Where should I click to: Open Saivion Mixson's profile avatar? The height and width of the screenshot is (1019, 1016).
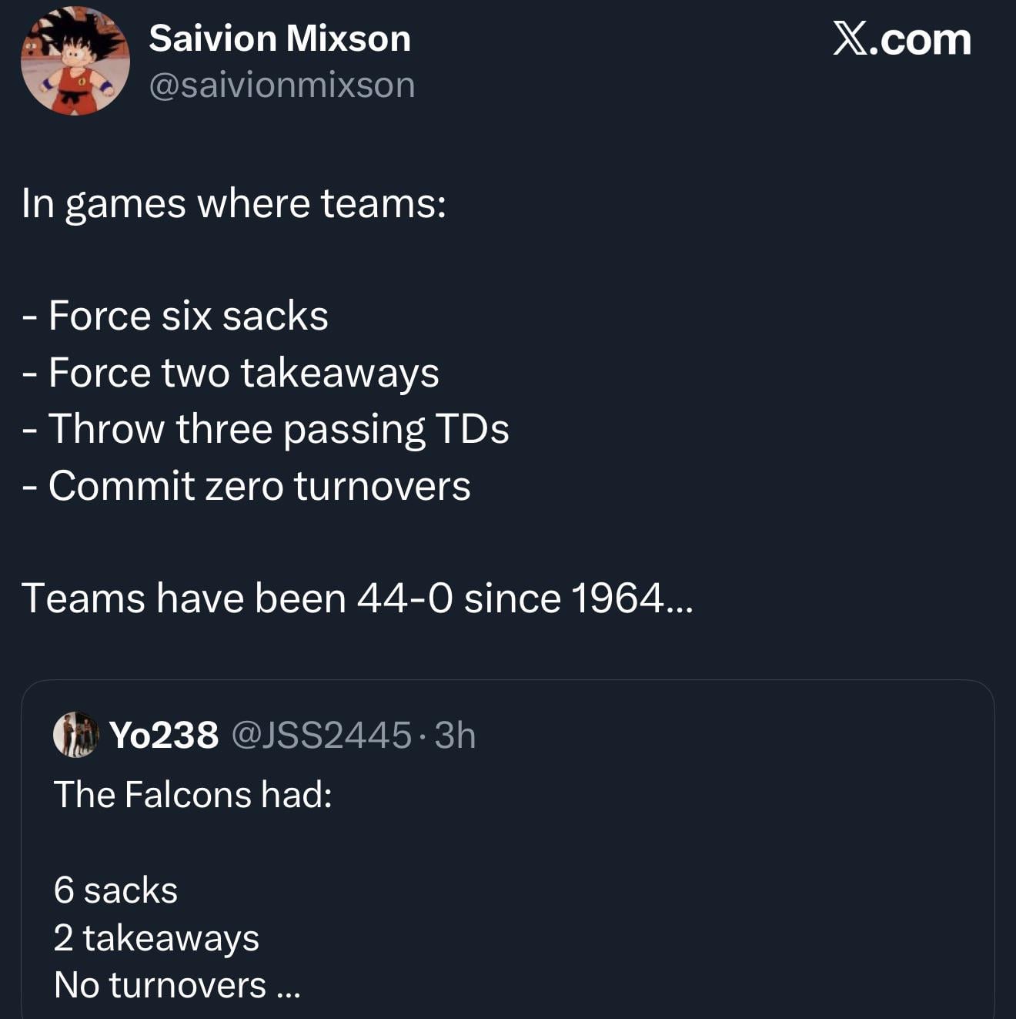(75, 62)
